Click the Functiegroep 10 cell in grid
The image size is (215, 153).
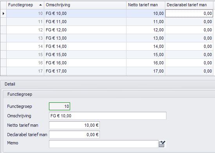pos(25,13)
